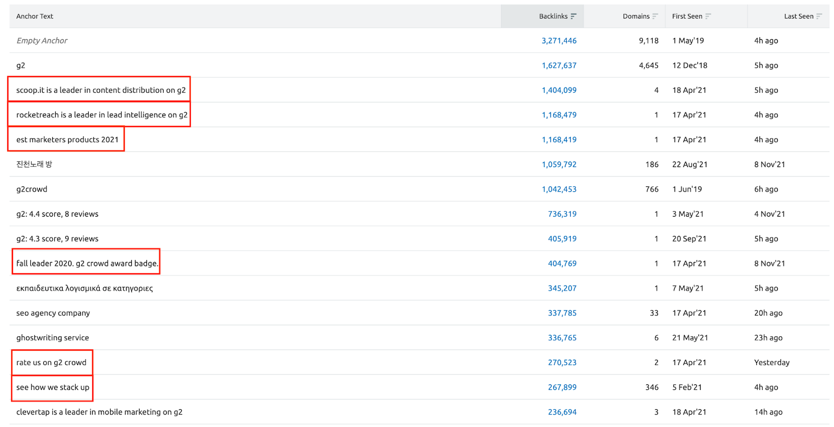Select anchor "seo agency company"

(x=53, y=313)
